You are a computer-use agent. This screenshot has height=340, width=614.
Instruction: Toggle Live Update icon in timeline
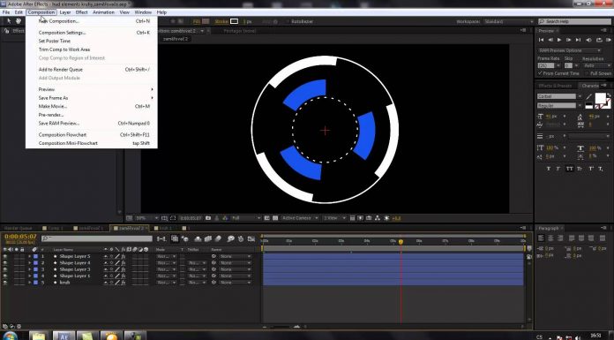(x=175, y=238)
